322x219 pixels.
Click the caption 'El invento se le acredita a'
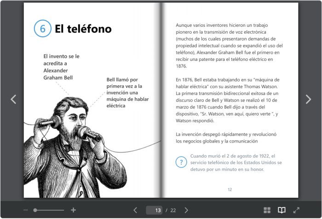pos(61,67)
